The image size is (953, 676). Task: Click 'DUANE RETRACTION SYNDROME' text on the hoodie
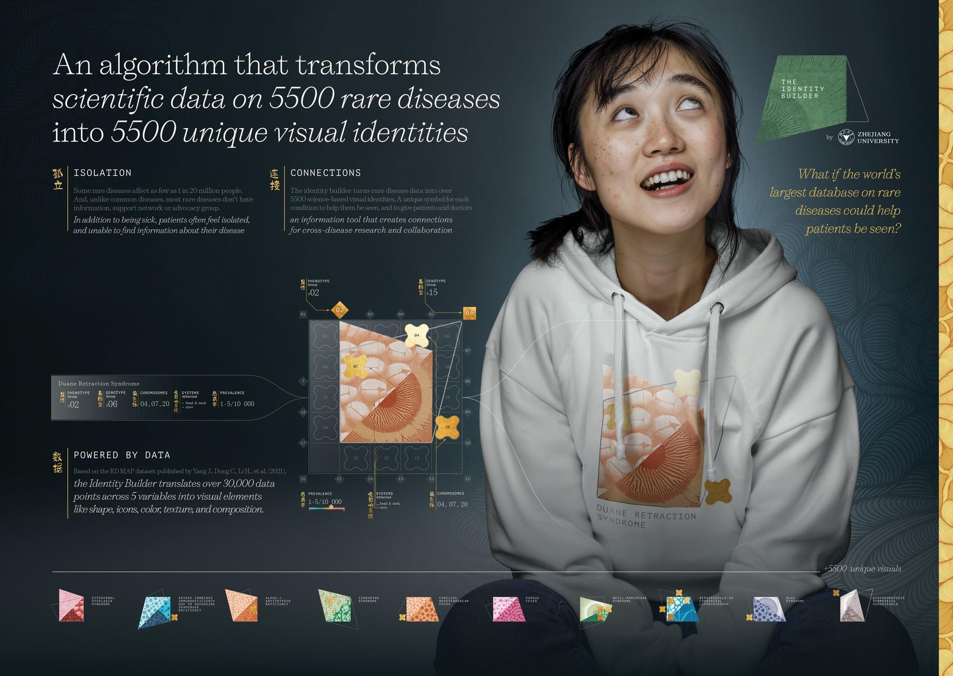(x=646, y=516)
